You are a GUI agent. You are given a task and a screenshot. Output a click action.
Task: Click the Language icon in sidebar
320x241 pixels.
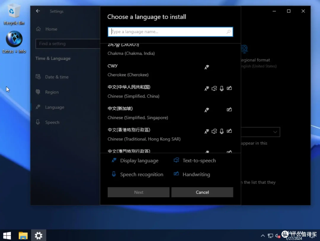38,107
